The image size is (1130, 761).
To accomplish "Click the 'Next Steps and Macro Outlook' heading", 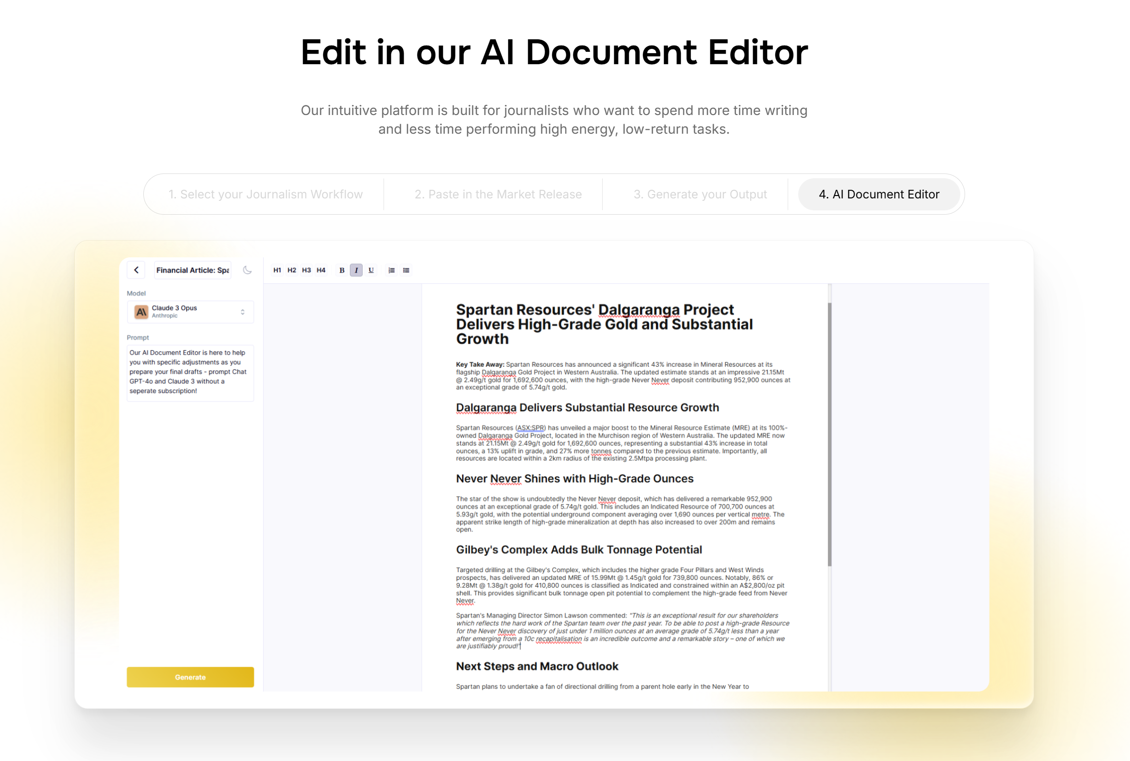I will [x=537, y=667].
